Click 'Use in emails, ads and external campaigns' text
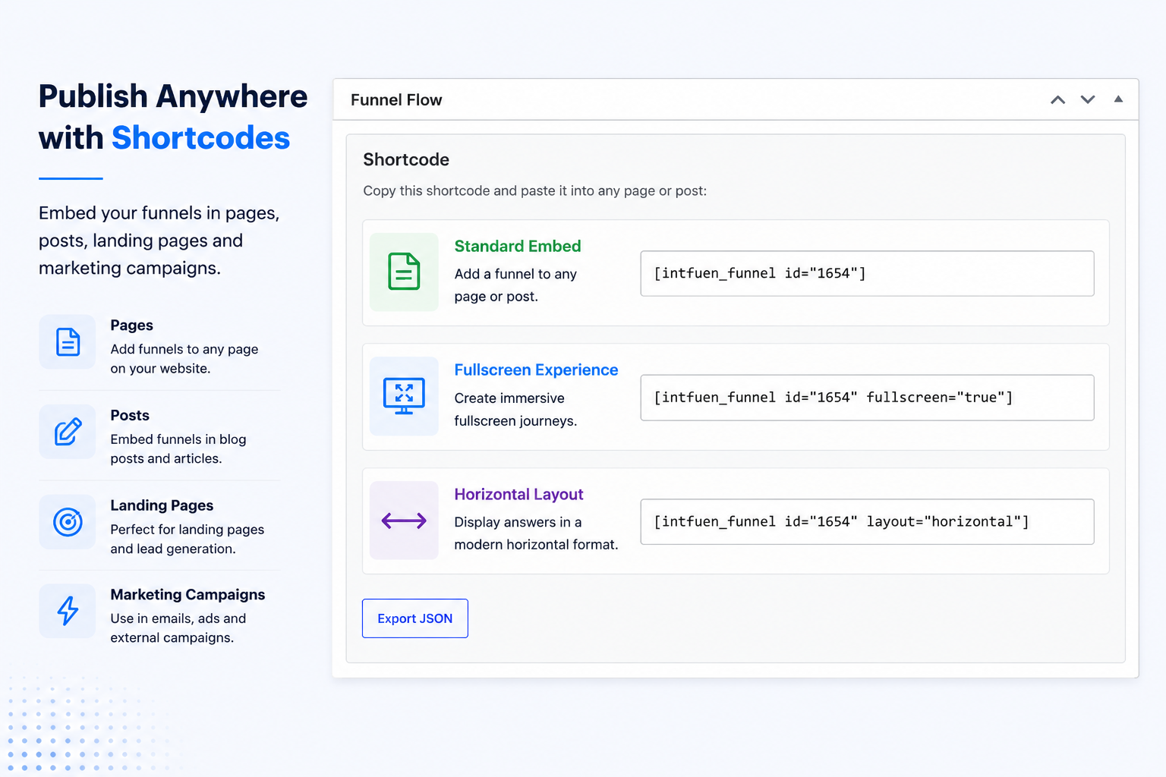 [x=178, y=628]
